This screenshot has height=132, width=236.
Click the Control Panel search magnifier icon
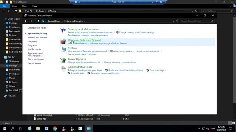pyautogui.click(x=212, y=21)
